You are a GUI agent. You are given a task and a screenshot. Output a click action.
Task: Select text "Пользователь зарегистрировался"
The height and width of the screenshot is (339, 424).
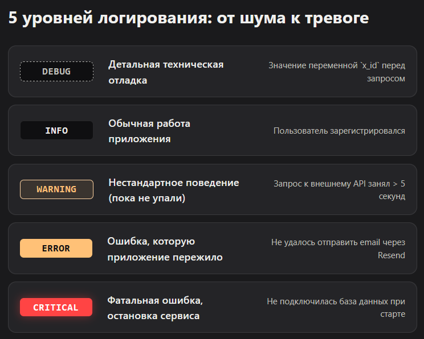point(339,131)
